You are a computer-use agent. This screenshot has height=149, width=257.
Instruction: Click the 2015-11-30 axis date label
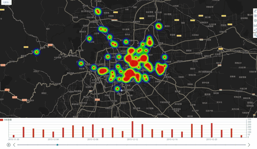(14, 139)
